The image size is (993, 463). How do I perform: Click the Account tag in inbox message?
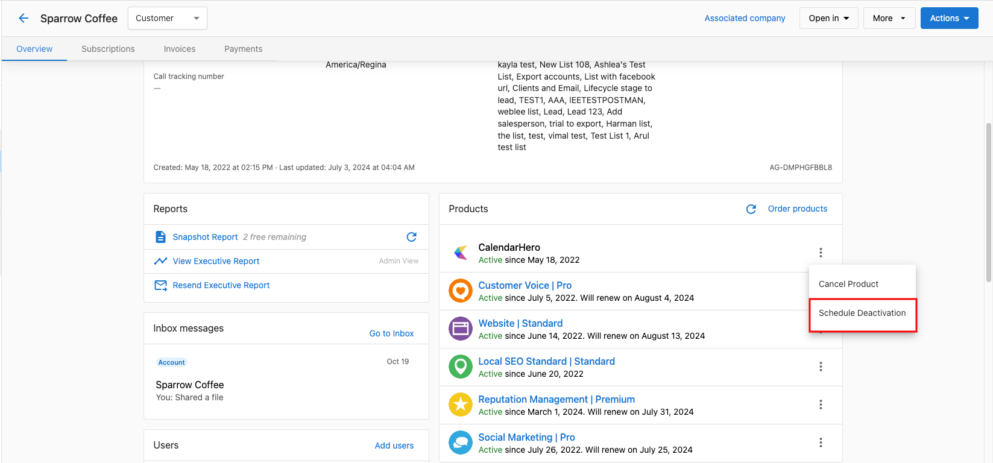[172, 362]
